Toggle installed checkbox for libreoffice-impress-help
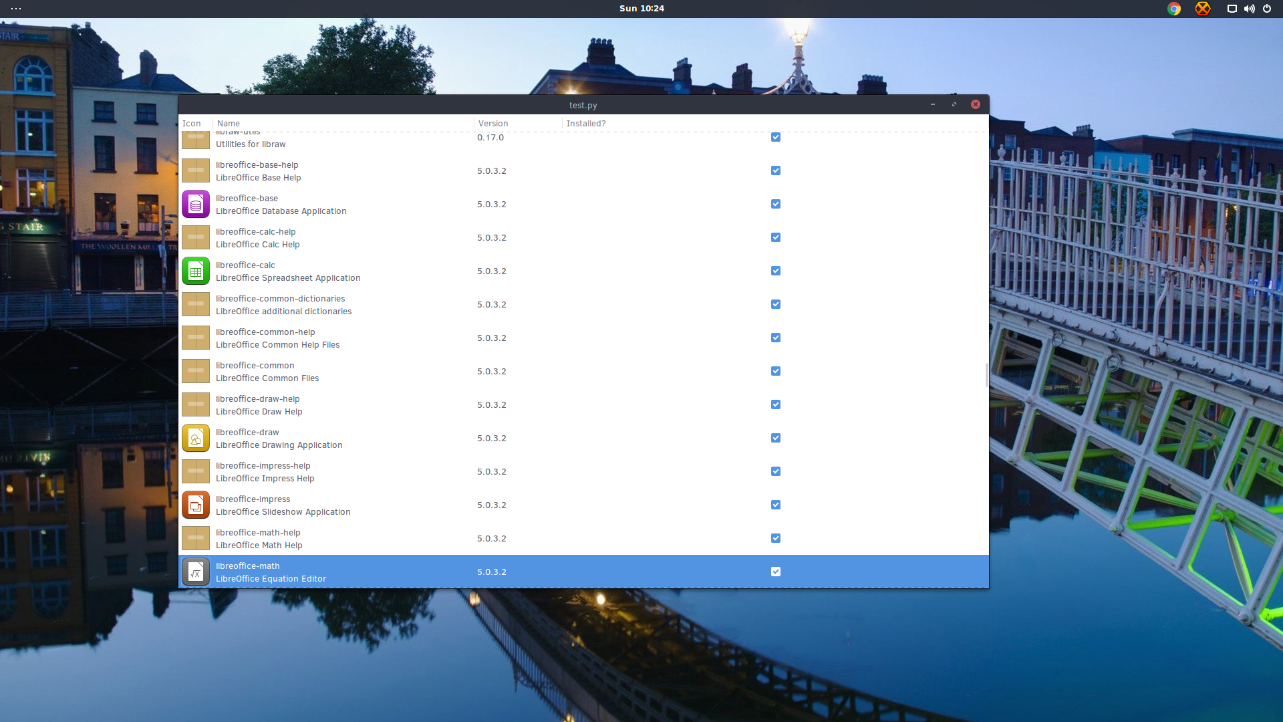The height and width of the screenshot is (722, 1283). [776, 471]
